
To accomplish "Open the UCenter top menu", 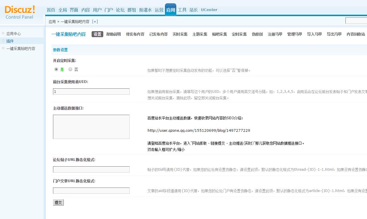I will click(209, 10).
